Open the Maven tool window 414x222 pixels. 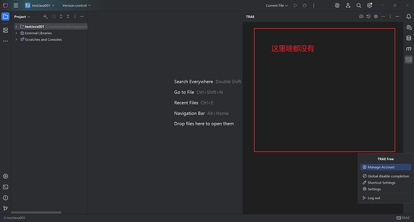pos(409,49)
